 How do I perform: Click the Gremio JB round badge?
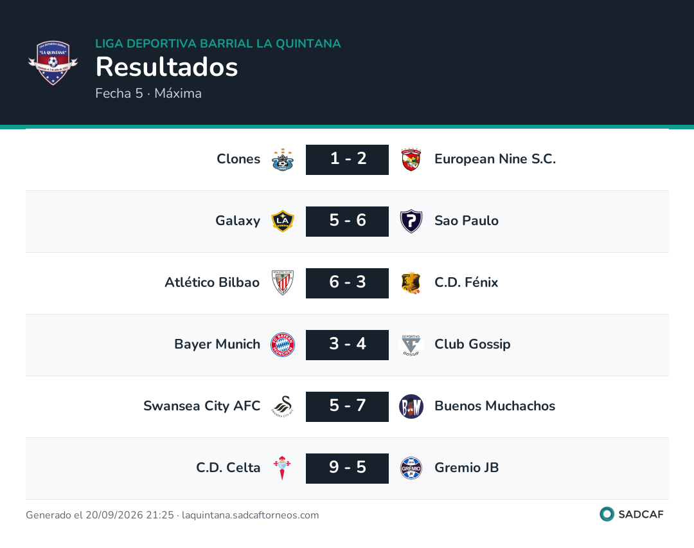pos(411,468)
